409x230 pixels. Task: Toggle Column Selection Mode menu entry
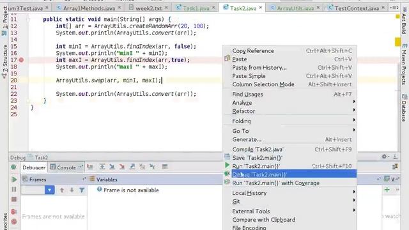[x=289, y=84]
